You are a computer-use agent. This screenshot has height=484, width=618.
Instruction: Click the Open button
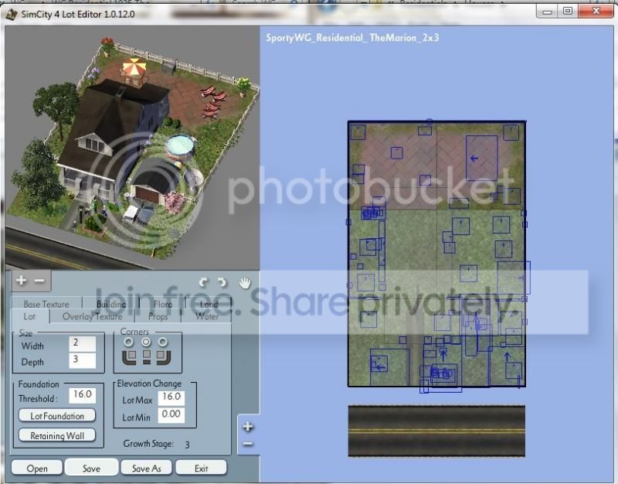point(37,469)
